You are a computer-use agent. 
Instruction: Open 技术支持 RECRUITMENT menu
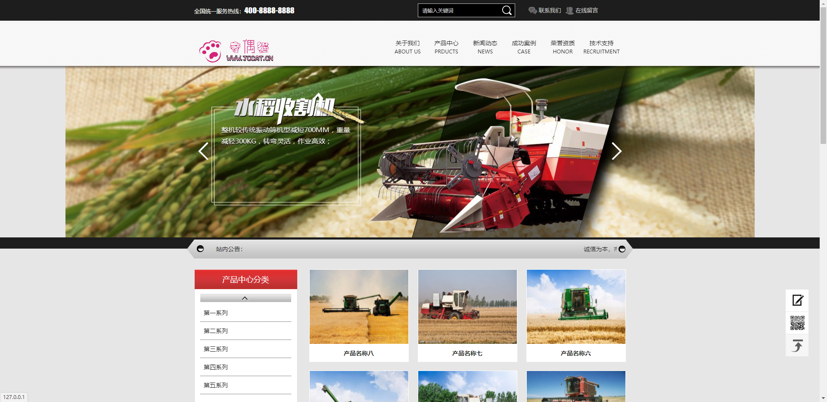click(601, 47)
